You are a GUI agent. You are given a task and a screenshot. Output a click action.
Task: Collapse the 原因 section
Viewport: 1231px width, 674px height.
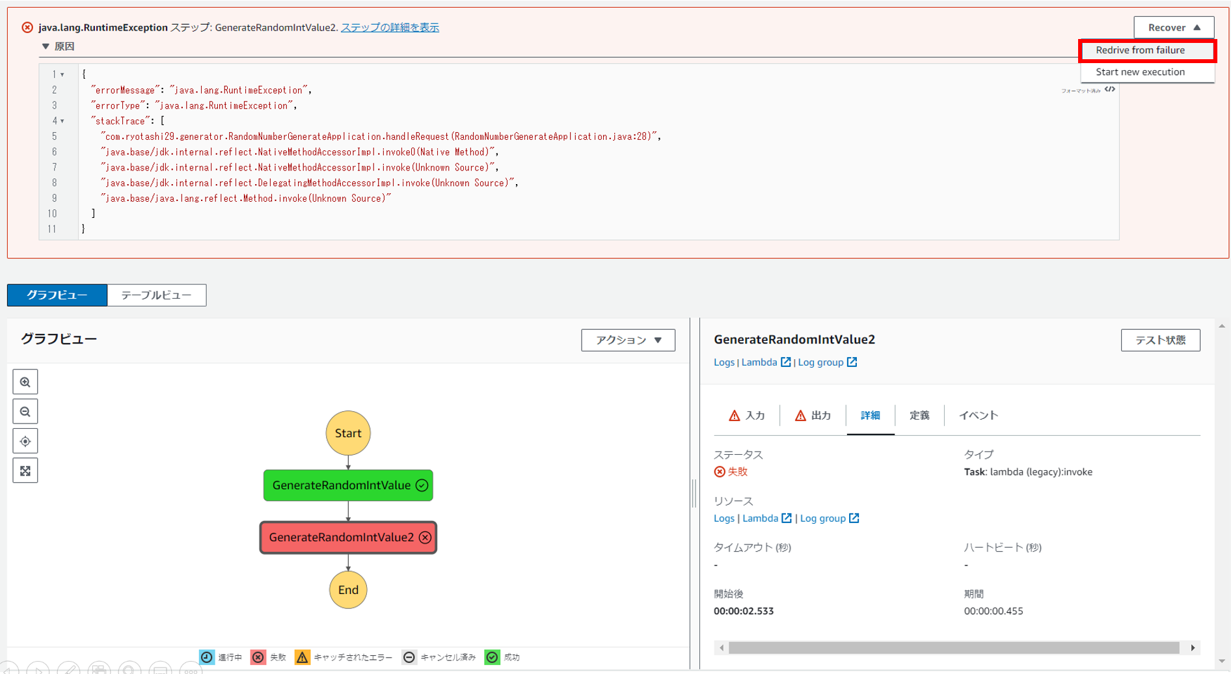[46, 46]
